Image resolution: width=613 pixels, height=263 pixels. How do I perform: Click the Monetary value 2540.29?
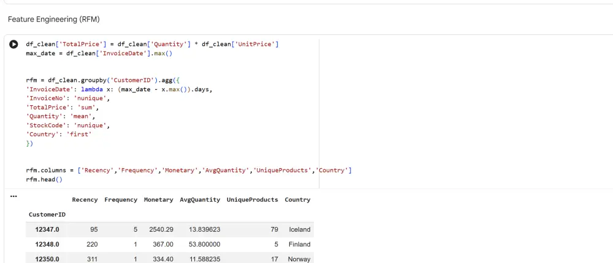coord(161,229)
